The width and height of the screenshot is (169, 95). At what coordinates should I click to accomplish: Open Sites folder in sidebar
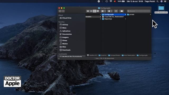coord(63,47)
